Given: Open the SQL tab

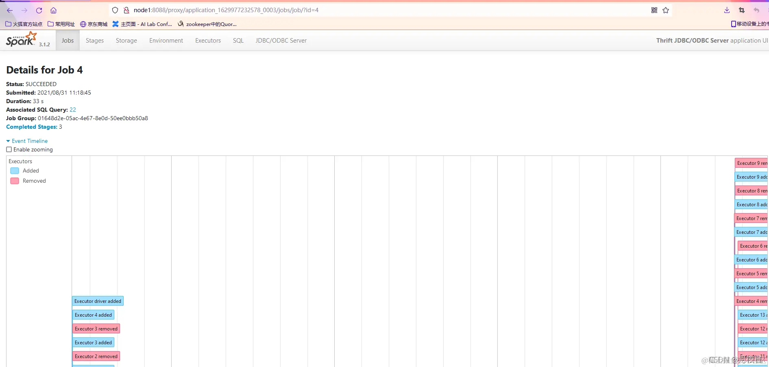Looking at the screenshot, I should 238,41.
